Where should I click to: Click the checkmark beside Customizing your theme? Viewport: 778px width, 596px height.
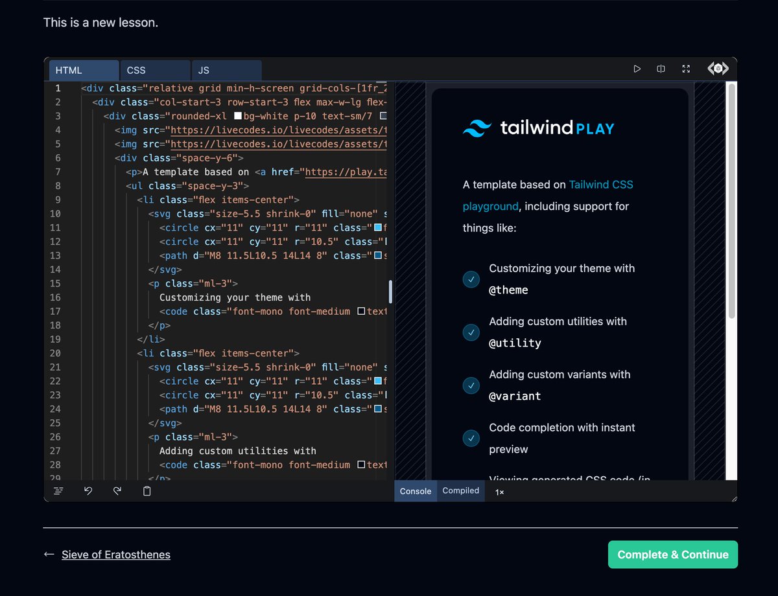[471, 279]
